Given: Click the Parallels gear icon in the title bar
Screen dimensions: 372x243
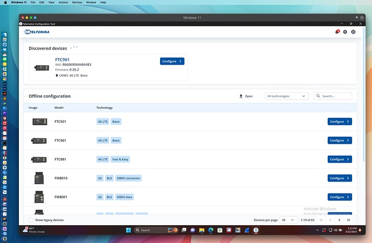Looking at the screenshot, I should (x=362, y=18).
